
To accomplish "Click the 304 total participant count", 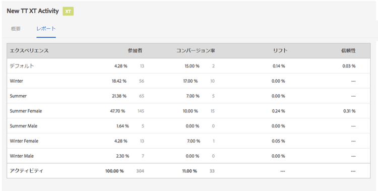I will point(140,171).
